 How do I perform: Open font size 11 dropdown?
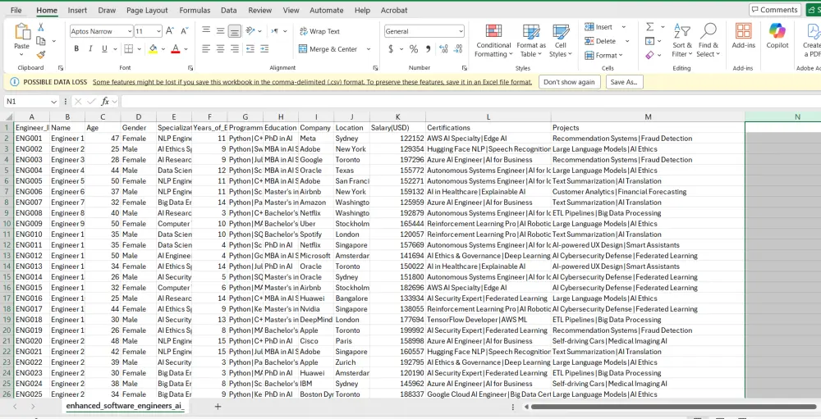point(158,31)
